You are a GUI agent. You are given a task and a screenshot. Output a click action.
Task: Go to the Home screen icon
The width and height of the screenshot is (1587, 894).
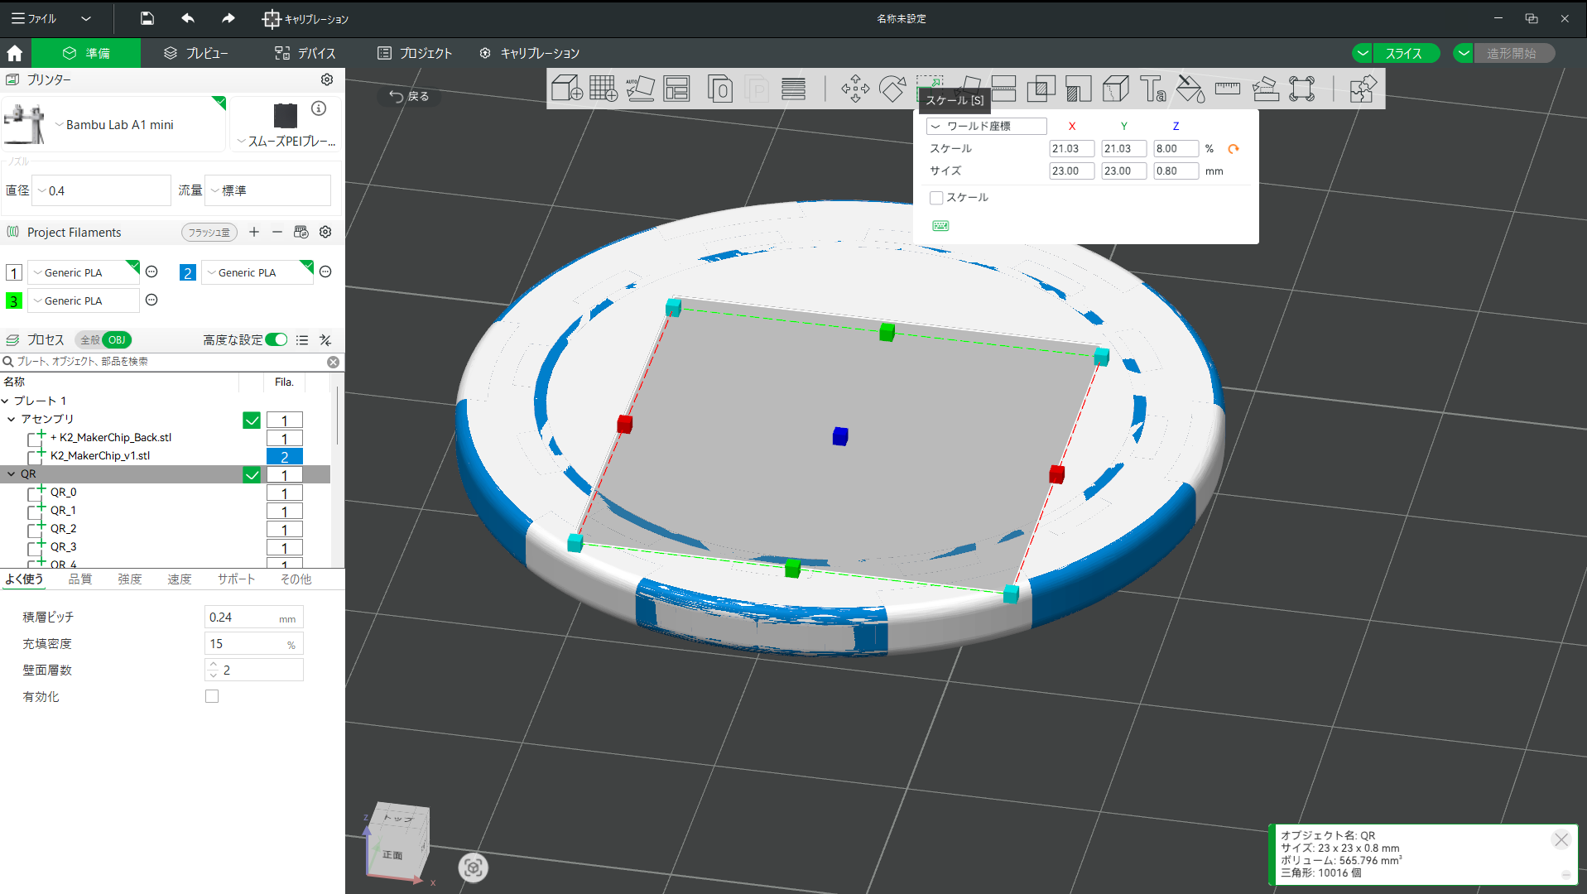coord(15,53)
